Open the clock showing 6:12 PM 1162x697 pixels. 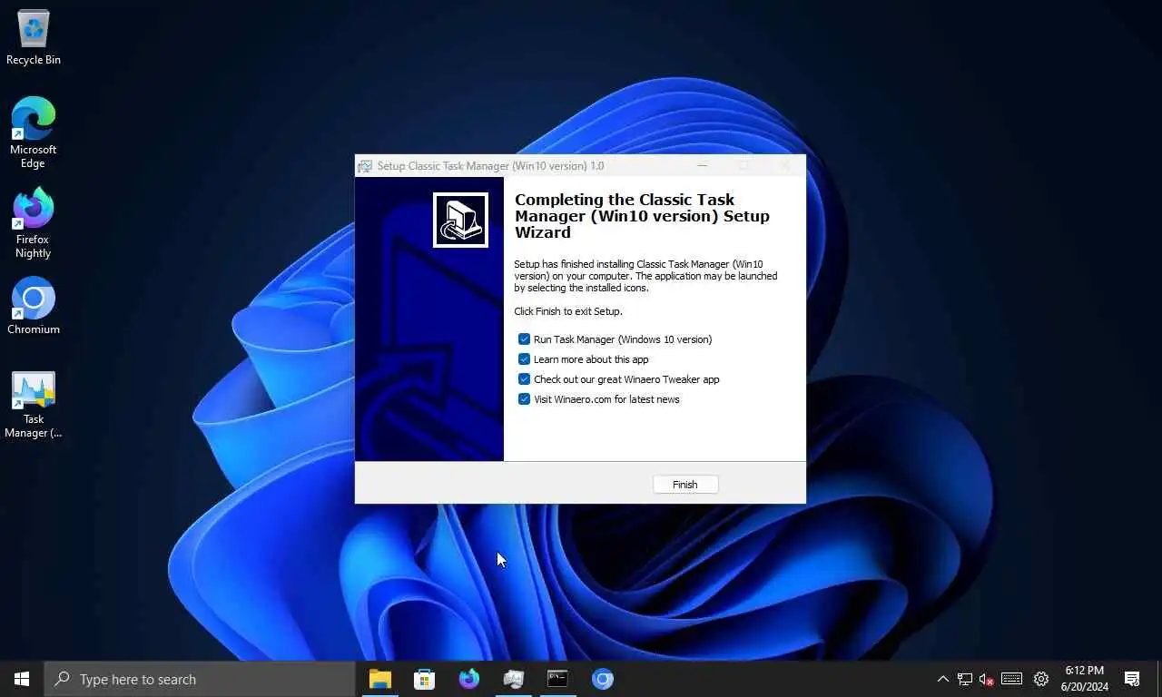1085,679
